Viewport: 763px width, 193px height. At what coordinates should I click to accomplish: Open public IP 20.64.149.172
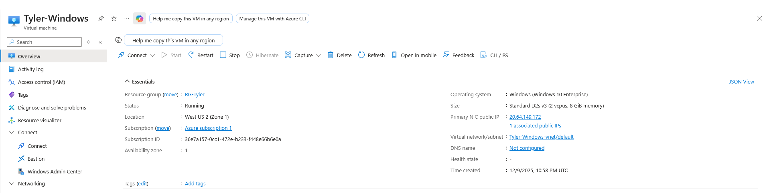[525, 117]
